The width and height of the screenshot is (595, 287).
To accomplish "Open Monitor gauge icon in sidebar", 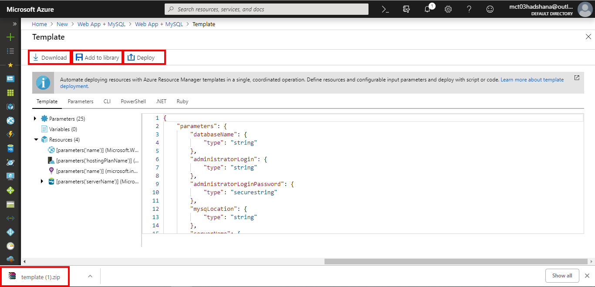I will pos(10,246).
